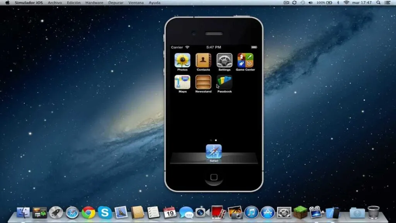Viewport: 396px width, 223px height.
Task: Open the Downloads folder in the Dock
Action: 357,213
